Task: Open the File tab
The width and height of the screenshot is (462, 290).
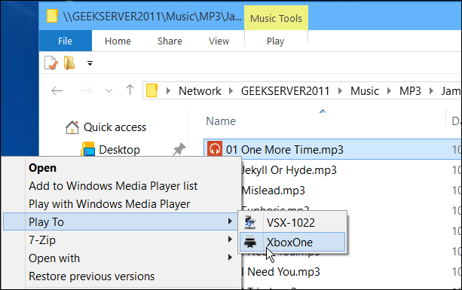Action: (x=65, y=41)
